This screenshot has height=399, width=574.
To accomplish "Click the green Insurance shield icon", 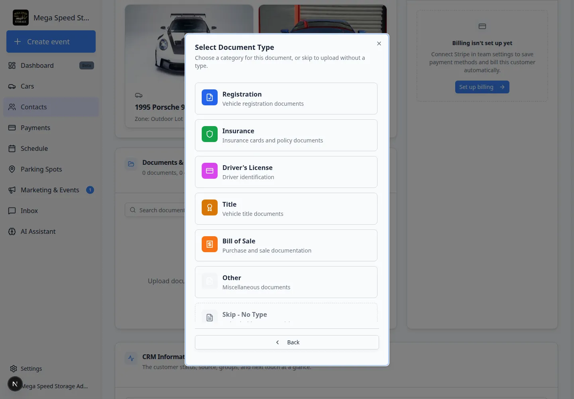I will coord(210,134).
